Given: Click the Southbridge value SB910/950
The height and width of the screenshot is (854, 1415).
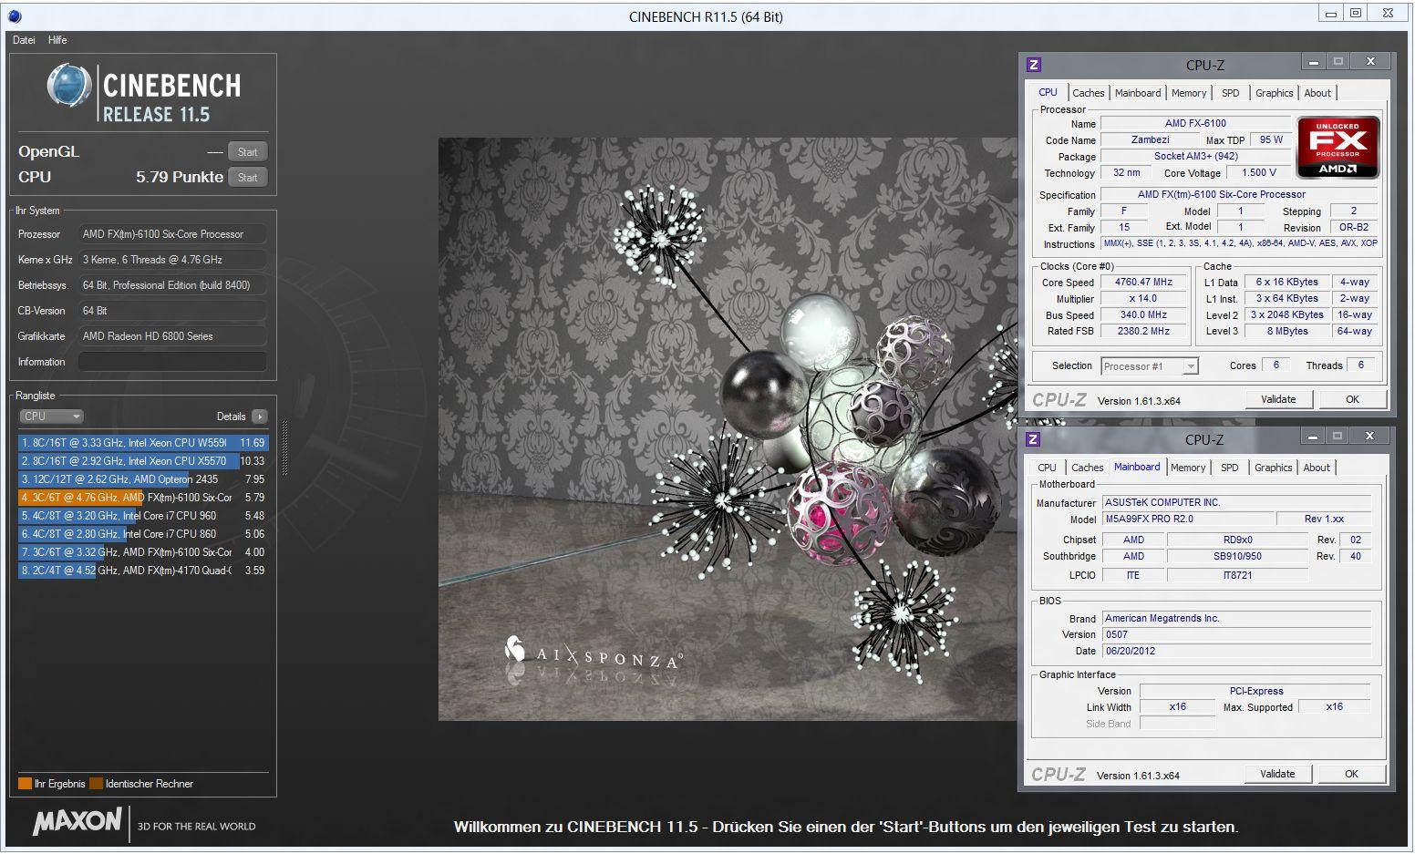Looking at the screenshot, I should tap(1237, 557).
